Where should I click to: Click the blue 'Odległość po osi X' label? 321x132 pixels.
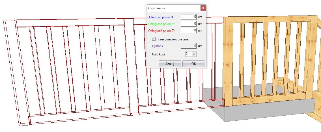pos(161,17)
